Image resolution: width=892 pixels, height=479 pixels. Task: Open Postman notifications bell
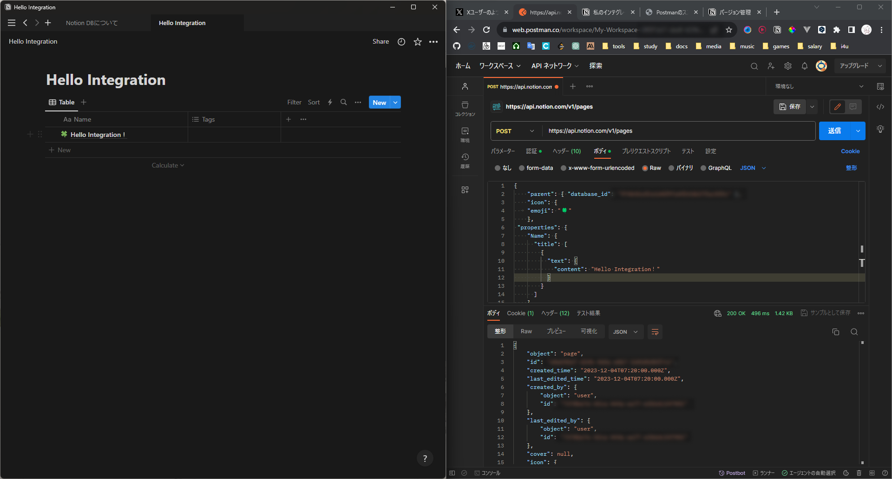coord(804,66)
